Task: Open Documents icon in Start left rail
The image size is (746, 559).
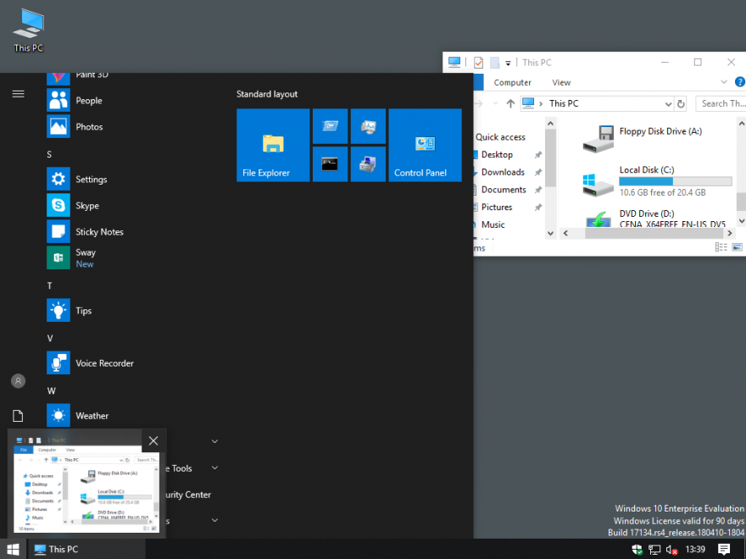Action: [x=18, y=416]
